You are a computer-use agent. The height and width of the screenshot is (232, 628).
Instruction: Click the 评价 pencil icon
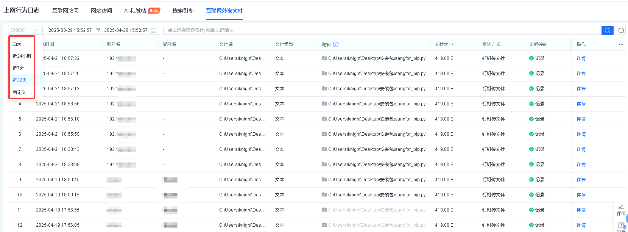point(621,207)
